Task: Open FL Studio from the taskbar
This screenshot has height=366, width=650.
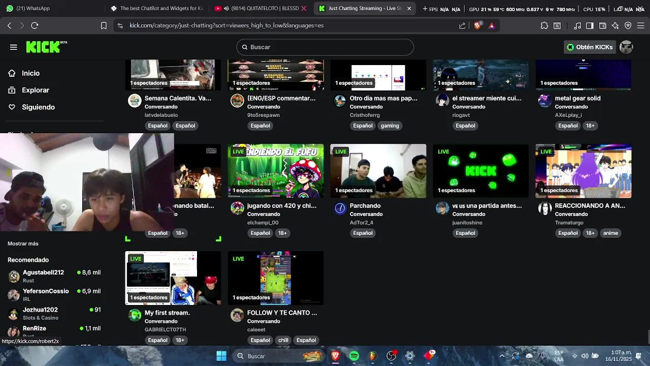Action: 372,356
